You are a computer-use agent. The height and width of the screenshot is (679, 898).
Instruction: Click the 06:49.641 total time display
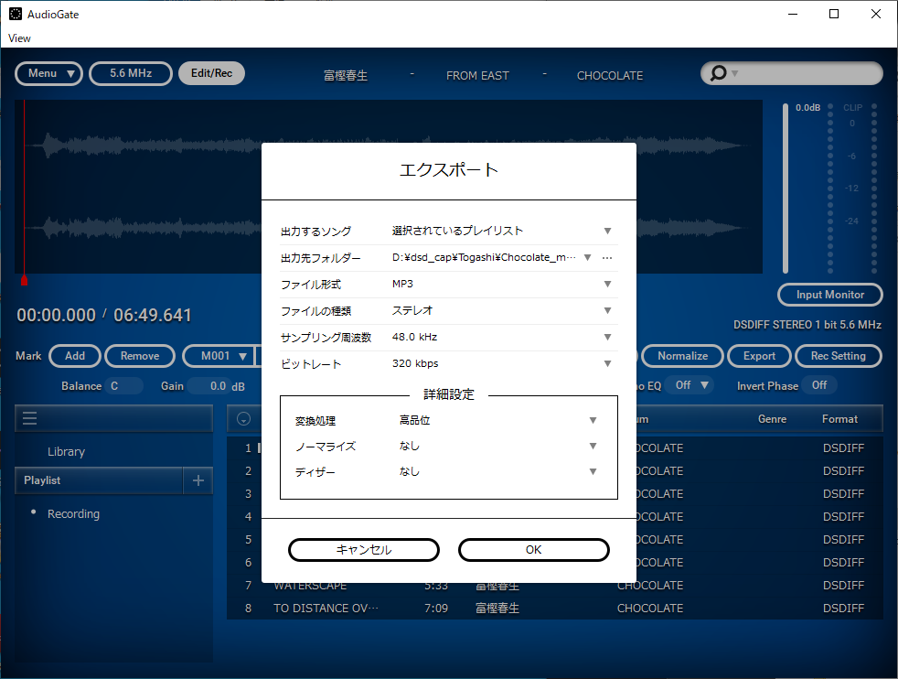pyautogui.click(x=153, y=315)
